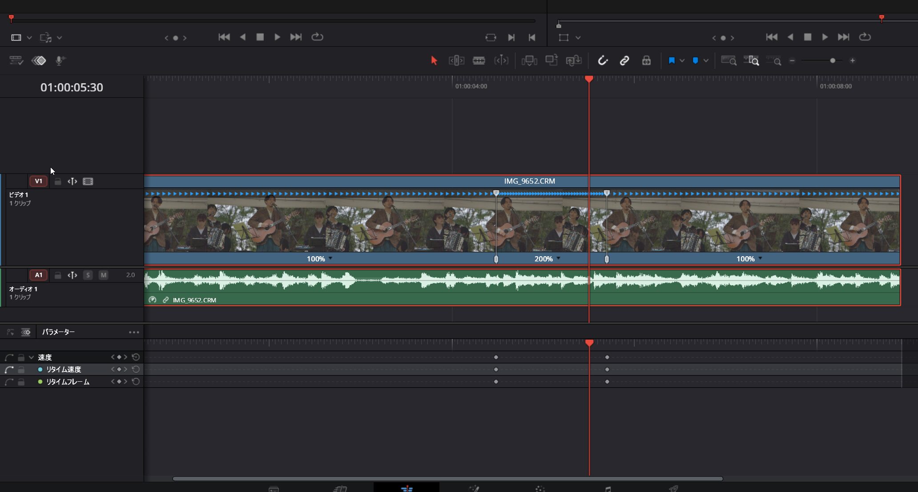Click the timeline zoom slider handle
The height and width of the screenshot is (492, 918).
click(x=833, y=60)
